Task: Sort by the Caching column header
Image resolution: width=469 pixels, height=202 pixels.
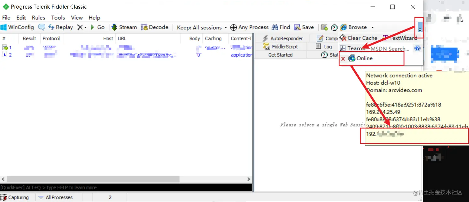Action: [215, 38]
